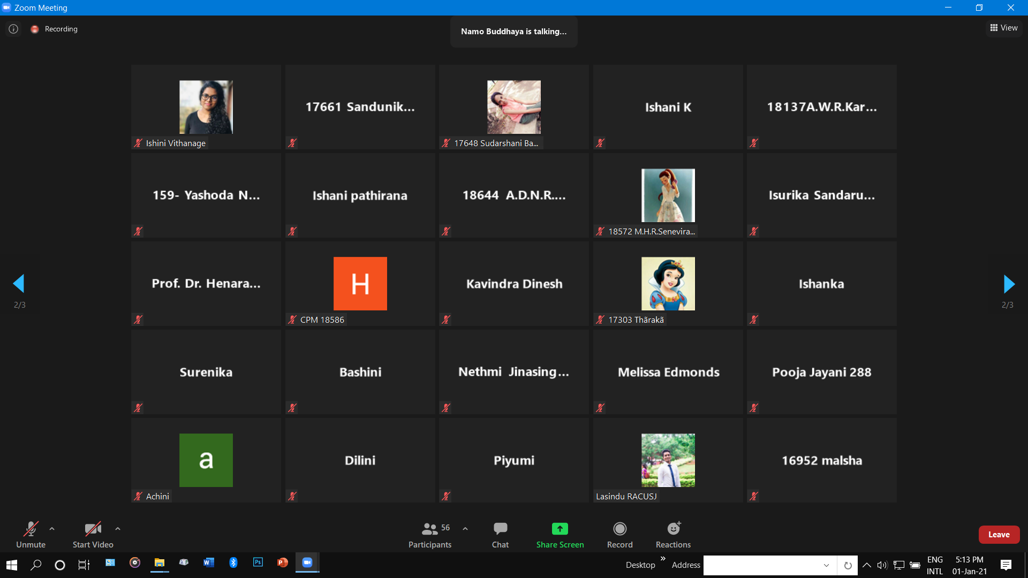Select the CPM 18586 orange H avatar
This screenshot has width=1028, height=578.
(360, 284)
